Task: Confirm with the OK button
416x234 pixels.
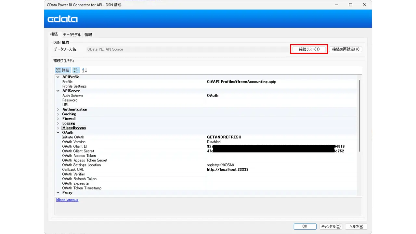Action: point(305,227)
